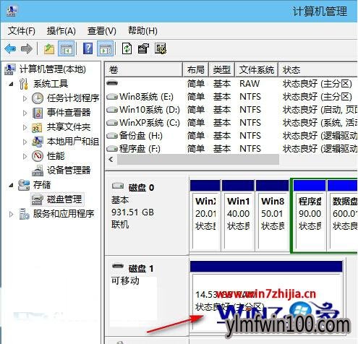Select the 20.01 GB WinXP partition block
This screenshot has width=358, height=344.
[205, 216]
